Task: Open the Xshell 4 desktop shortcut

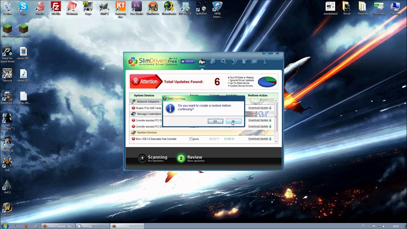Action: [40, 8]
